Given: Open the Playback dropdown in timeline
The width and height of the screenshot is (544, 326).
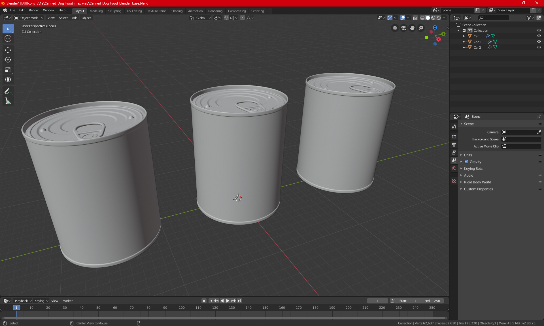Looking at the screenshot, I should pos(23,301).
